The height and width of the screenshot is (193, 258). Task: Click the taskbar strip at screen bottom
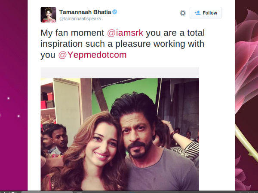click(x=129, y=192)
